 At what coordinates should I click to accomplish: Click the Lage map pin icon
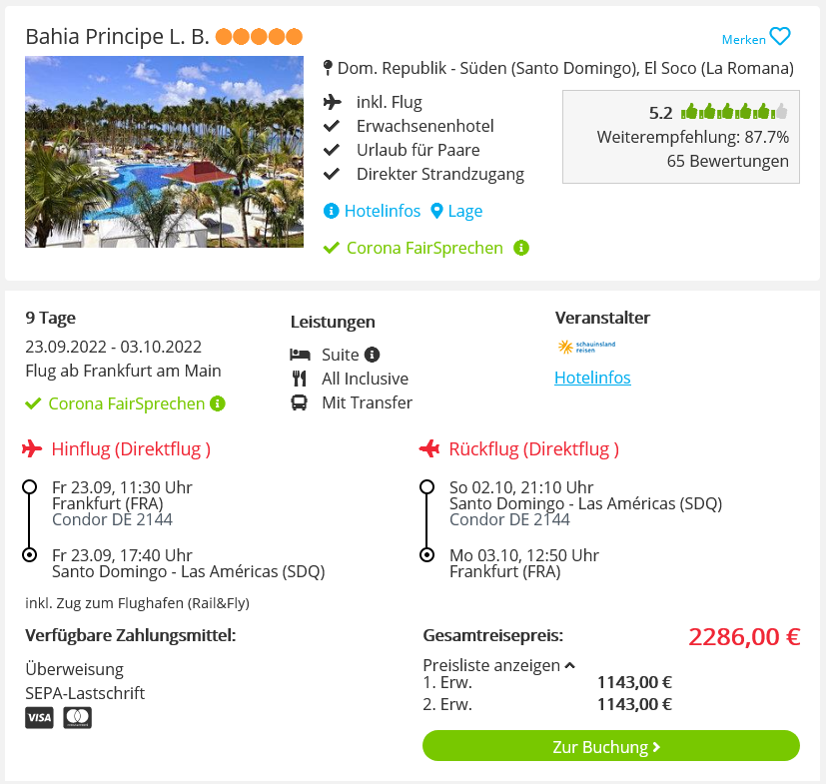tap(436, 211)
